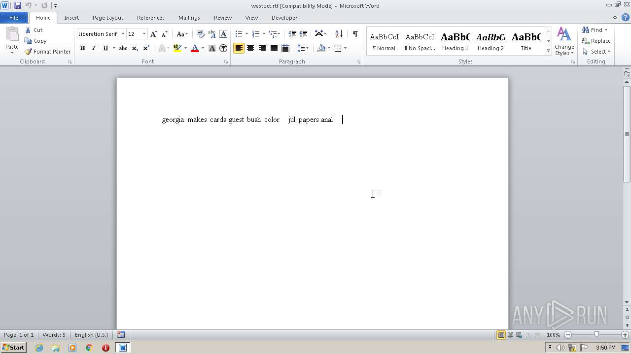Switch to the Page Layout tab

(x=108, y=18)
